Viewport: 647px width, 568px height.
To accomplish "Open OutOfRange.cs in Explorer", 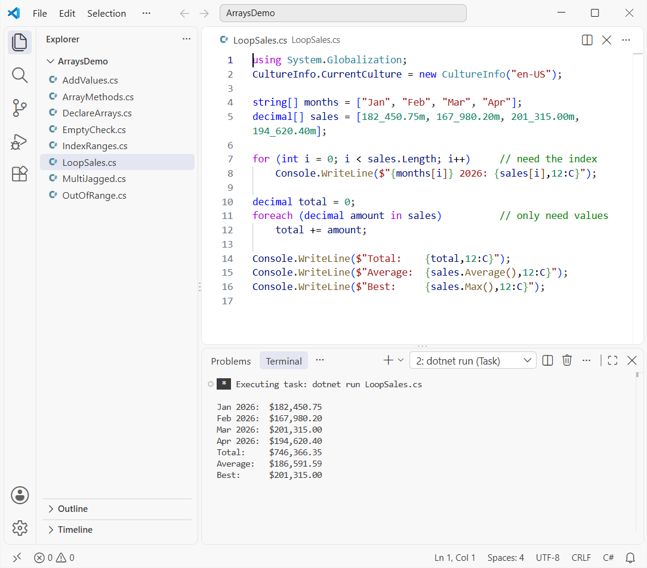I will (x=117, y=195).
